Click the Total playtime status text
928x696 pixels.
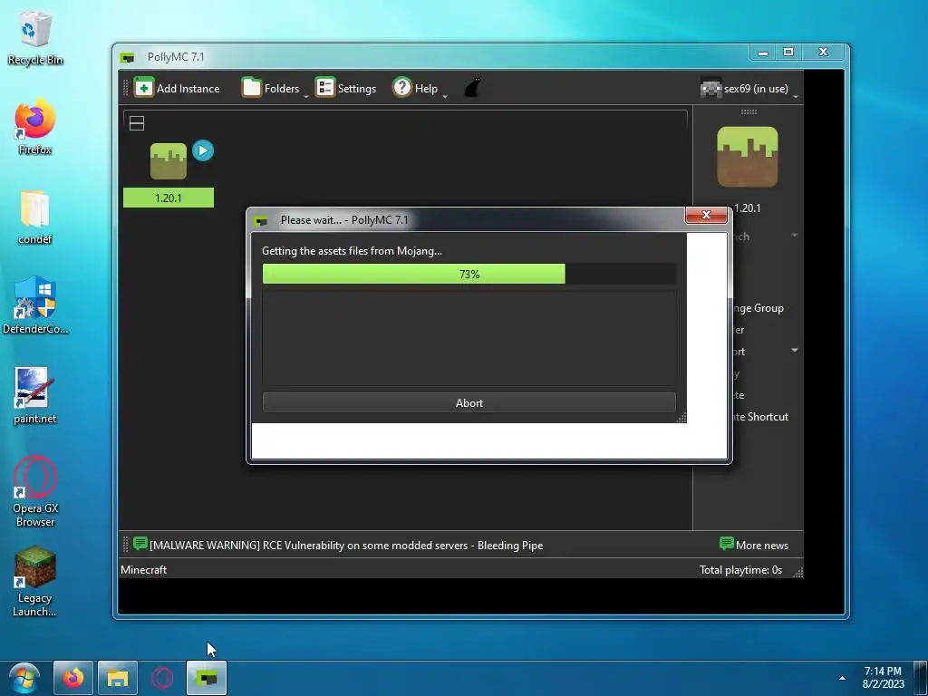[x=740, y=570]
